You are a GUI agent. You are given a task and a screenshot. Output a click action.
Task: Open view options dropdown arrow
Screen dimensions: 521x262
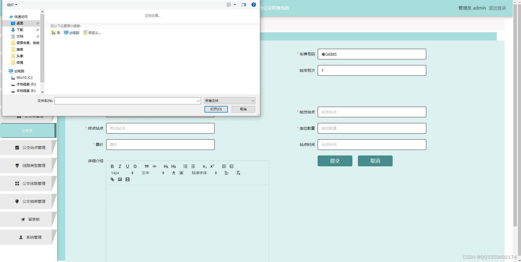[235, 5]
